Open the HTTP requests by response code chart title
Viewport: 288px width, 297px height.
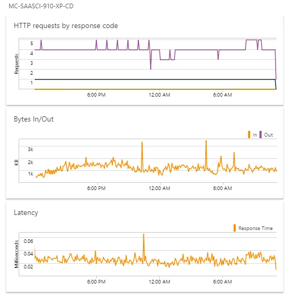[x=66, y=25]
